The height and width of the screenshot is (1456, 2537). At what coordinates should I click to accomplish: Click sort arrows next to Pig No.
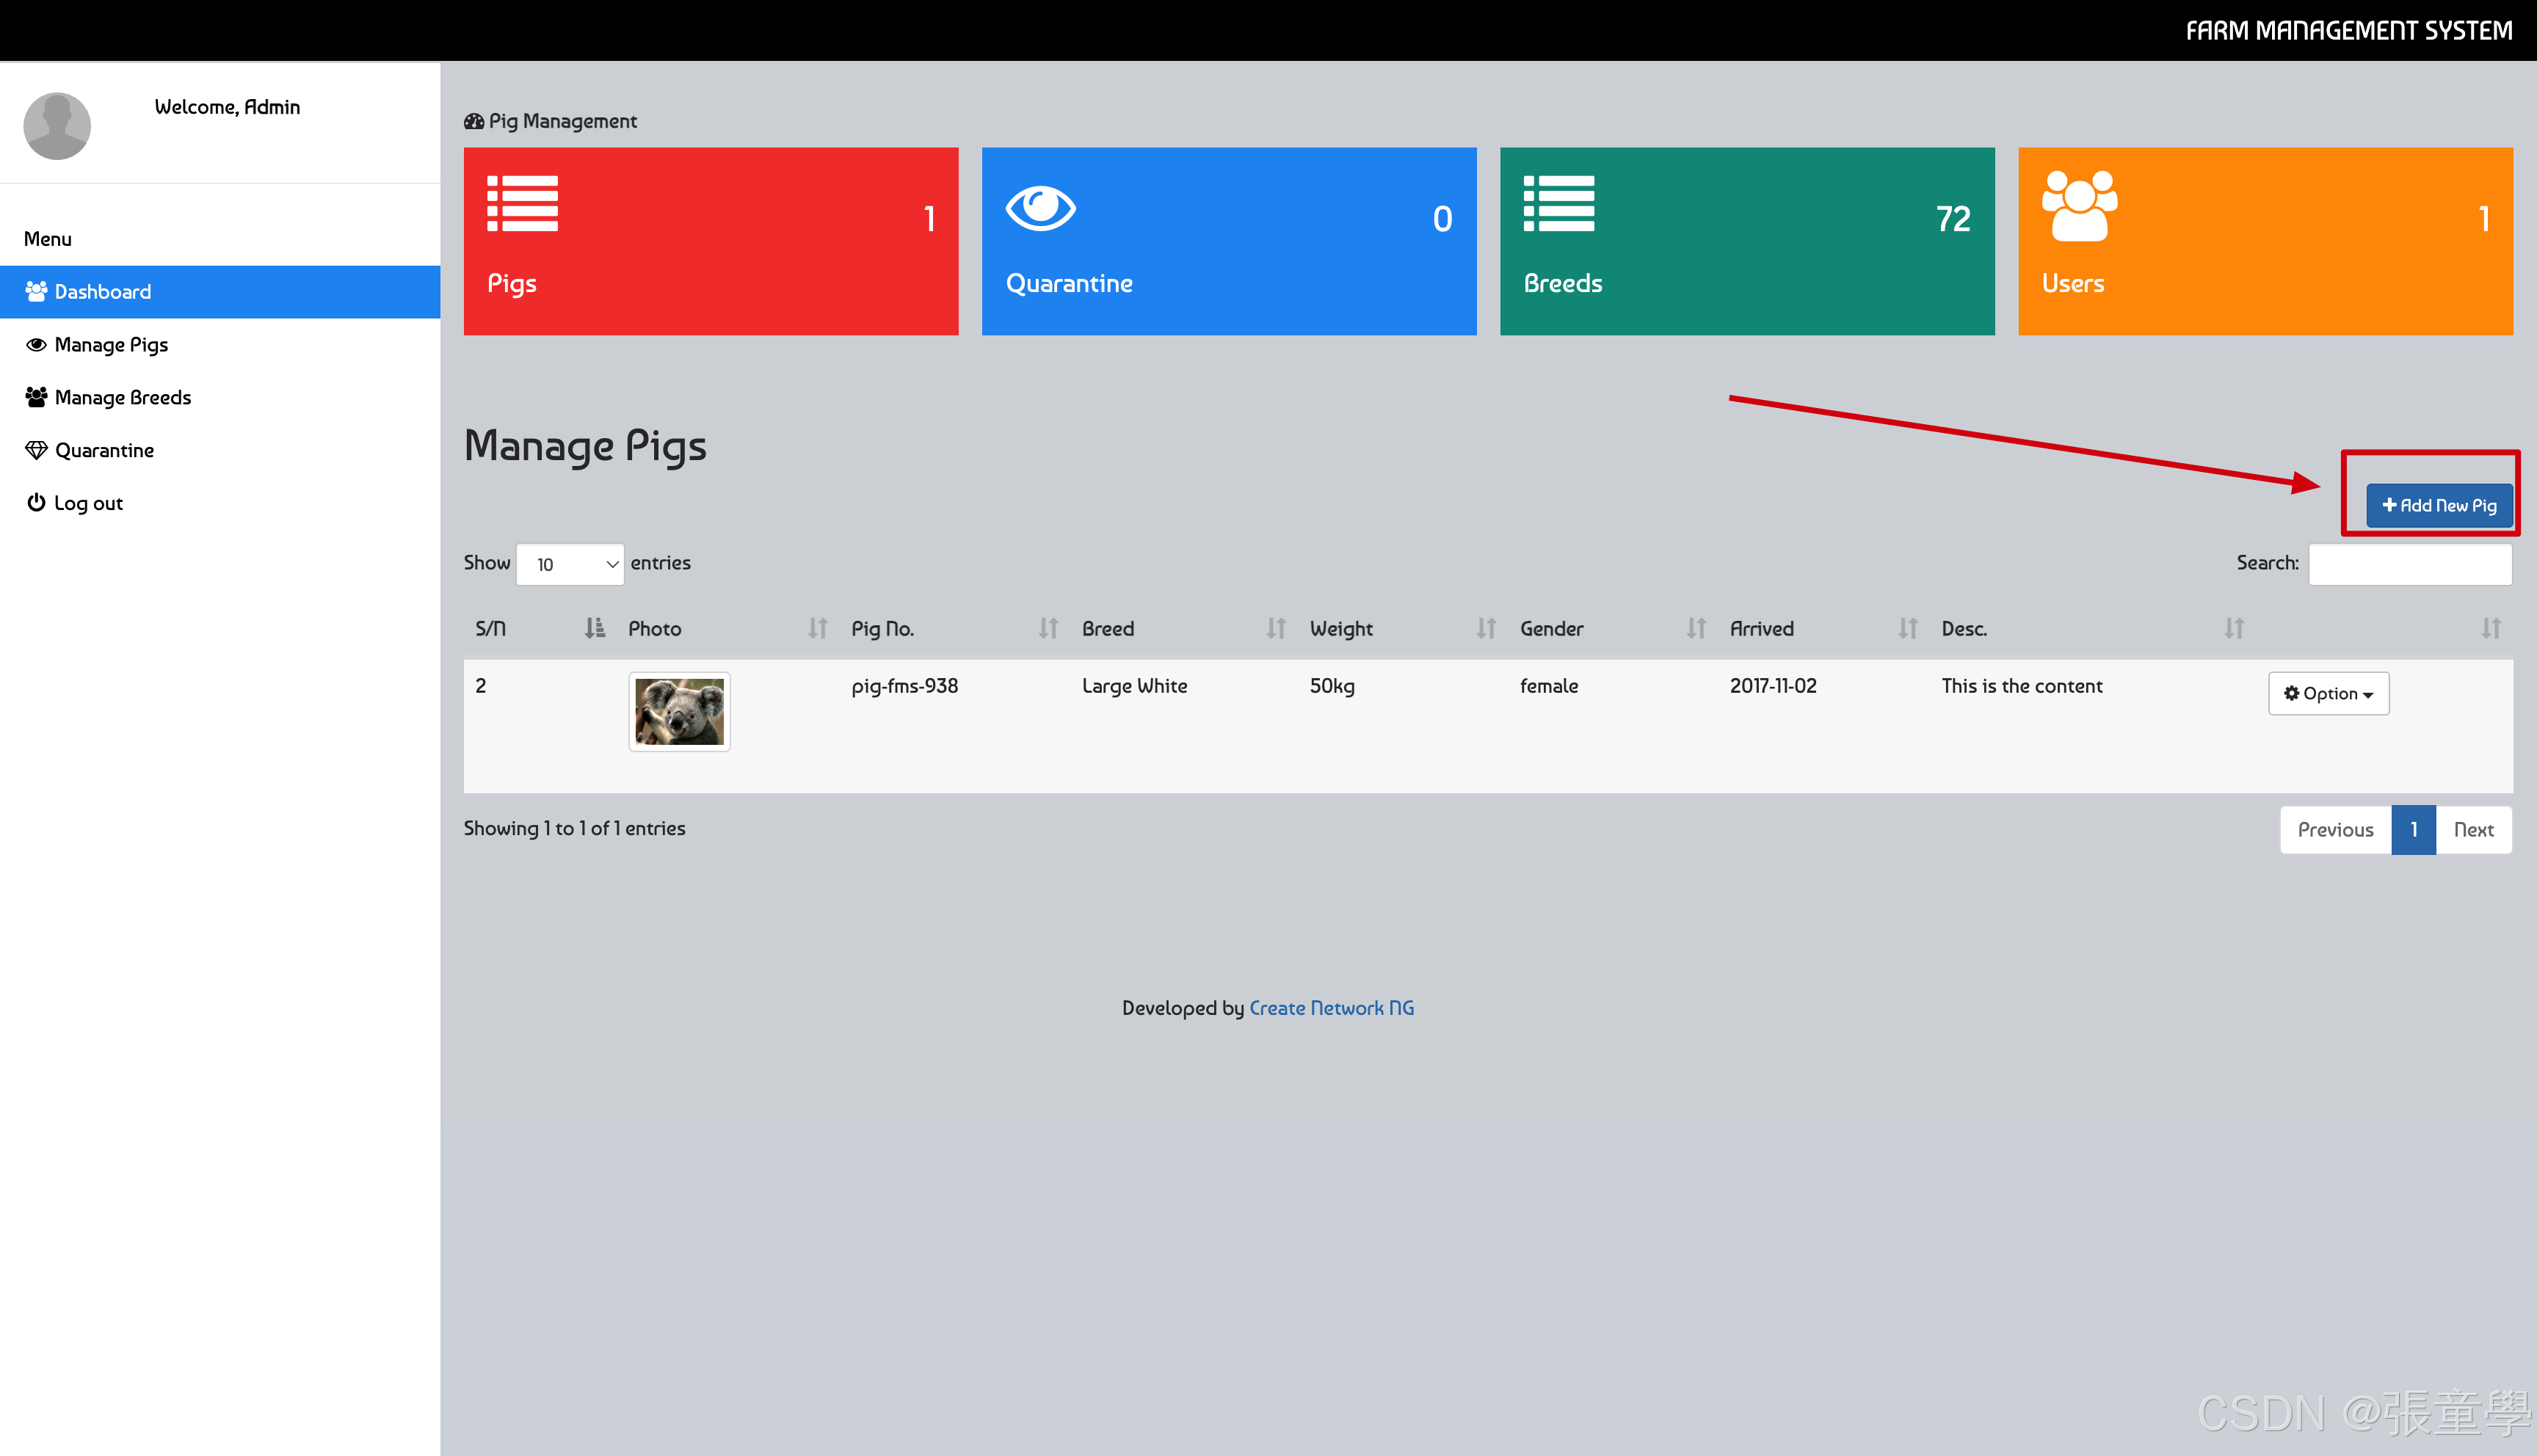point(1047,628)
